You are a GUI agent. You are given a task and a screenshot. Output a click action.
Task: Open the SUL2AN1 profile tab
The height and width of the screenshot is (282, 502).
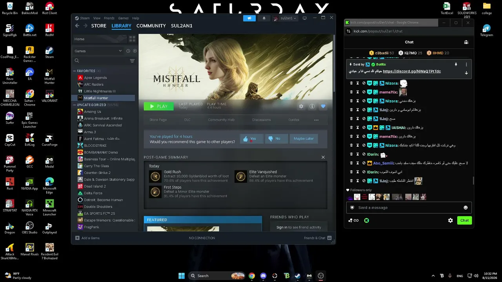(x=182, y=26)
